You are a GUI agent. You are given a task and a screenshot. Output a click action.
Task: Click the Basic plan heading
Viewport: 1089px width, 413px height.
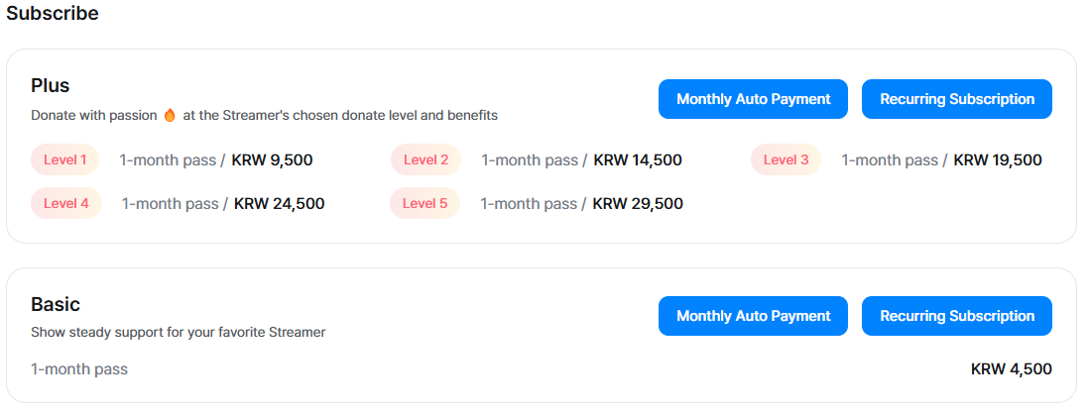(56, 304)
